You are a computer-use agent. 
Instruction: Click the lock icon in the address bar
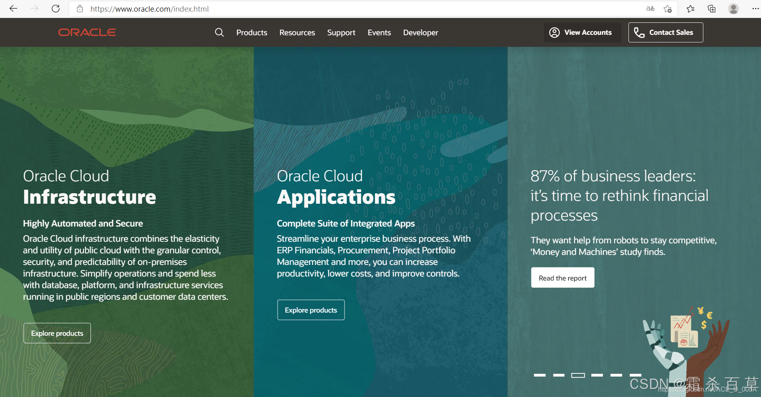pos(80,9)
